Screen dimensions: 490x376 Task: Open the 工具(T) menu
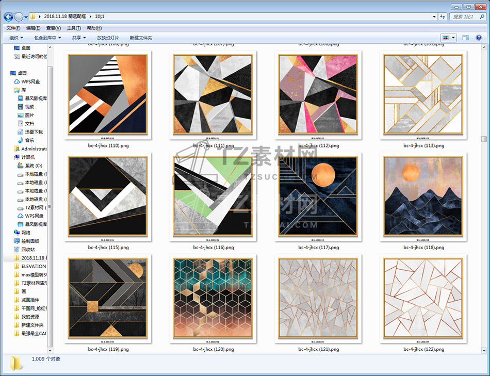pos(74,28)
